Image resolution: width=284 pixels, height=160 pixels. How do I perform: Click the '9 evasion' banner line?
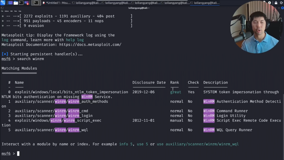click(x=67, y=26)
